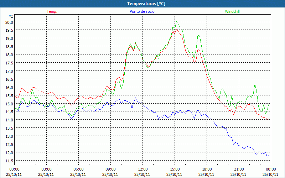Click the Punto de rocío legend label

pos(142,11)
